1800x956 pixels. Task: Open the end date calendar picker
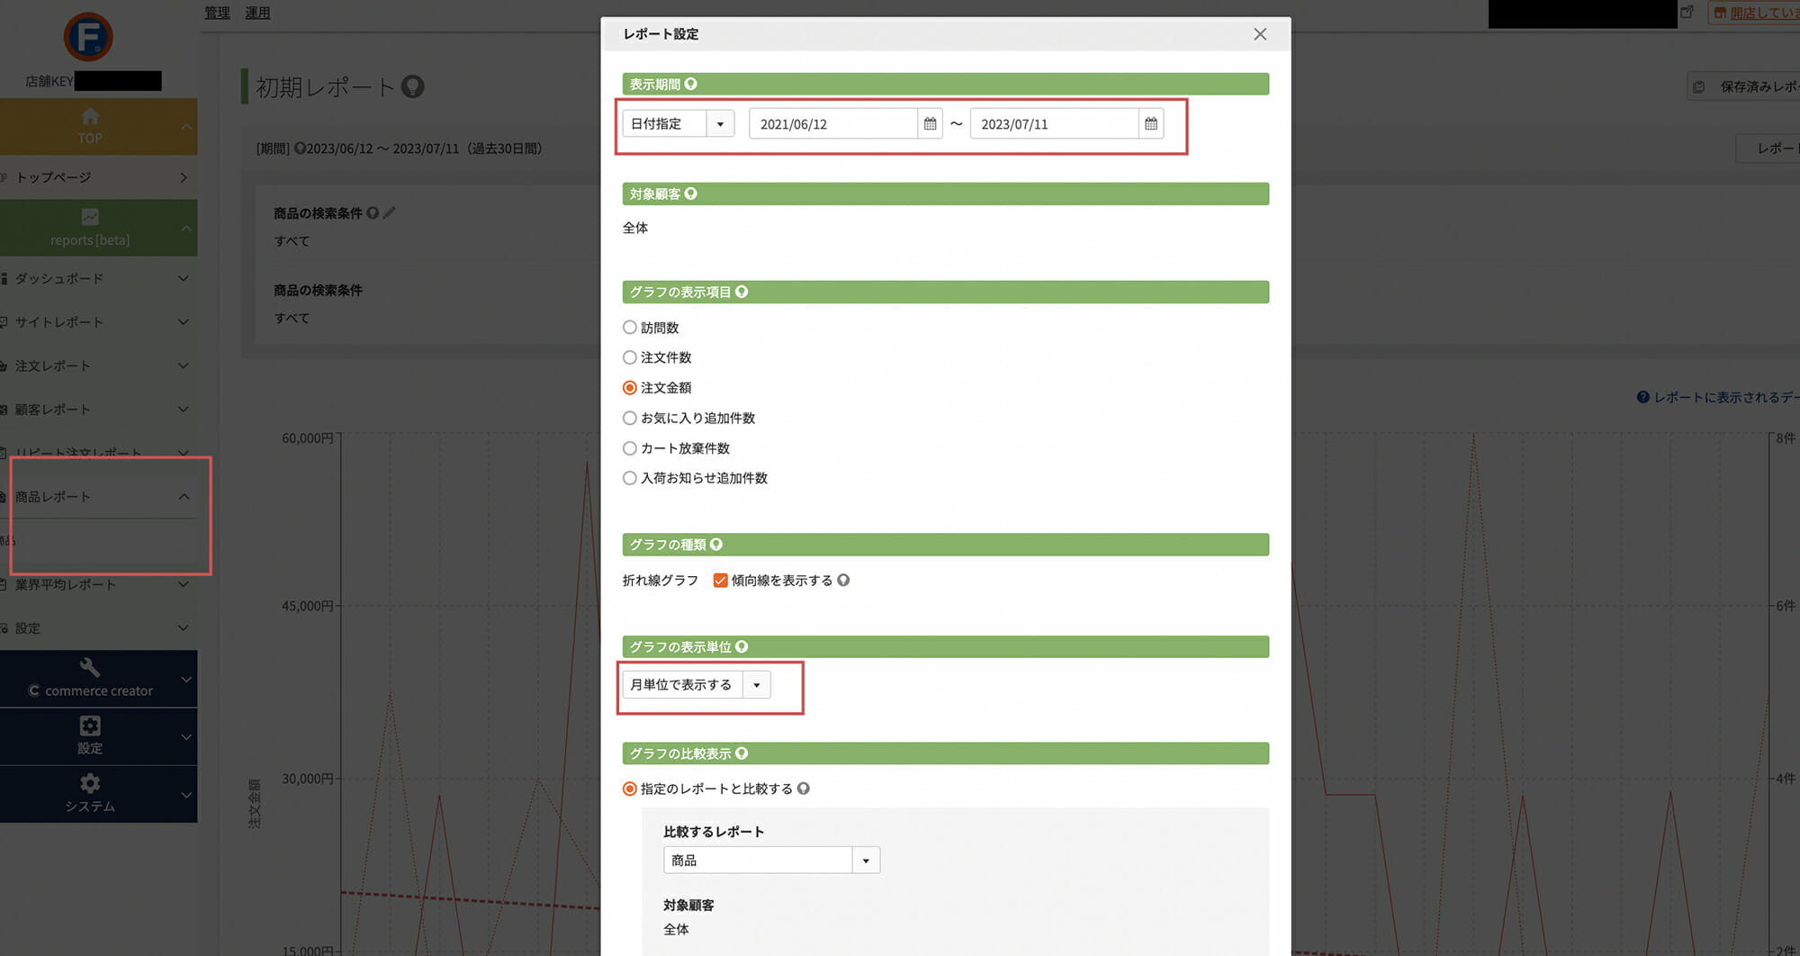coord(1150,124)
